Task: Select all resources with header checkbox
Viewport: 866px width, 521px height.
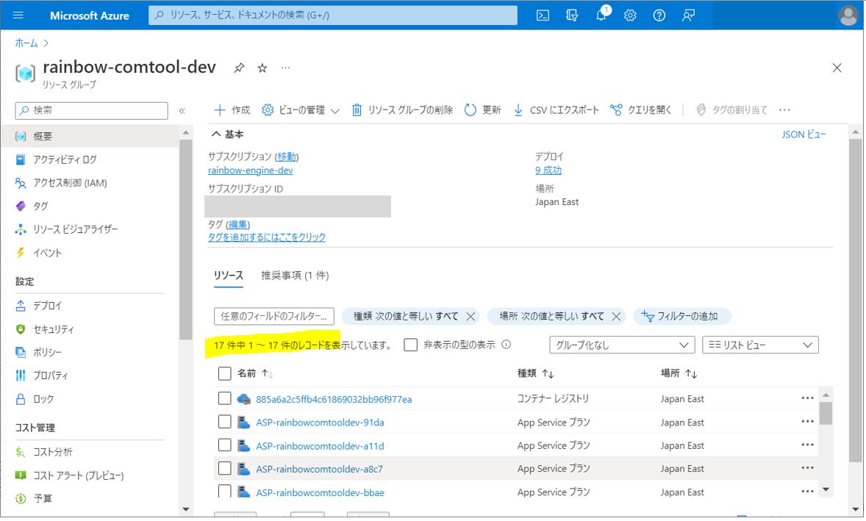Action: (x=225, y=373)
